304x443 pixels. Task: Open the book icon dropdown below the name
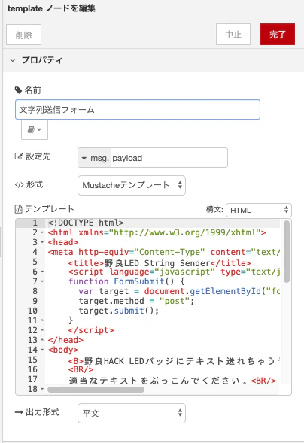click(x=35, y=129)
